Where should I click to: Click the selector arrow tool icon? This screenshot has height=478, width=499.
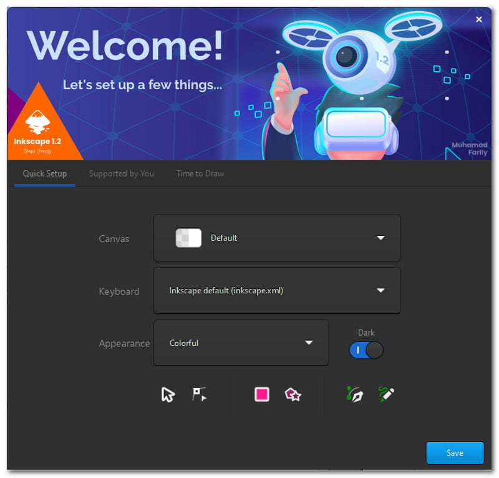(168, 394)
